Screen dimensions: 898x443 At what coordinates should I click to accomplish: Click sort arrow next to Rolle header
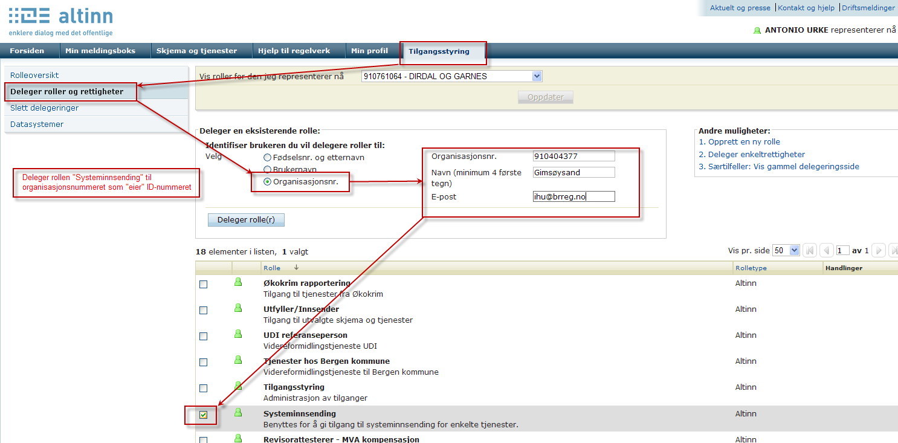296,267
